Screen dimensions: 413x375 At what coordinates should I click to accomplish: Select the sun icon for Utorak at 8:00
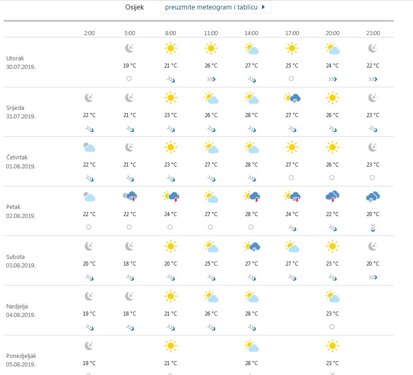[170, 48]
